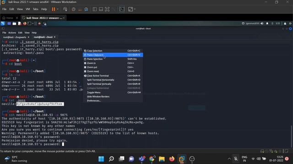Image resolution: width=293 pixels, height=164 pixels.
Task: Expand the stretch guest dropdown arrow
Action: (x=135, y=9)
